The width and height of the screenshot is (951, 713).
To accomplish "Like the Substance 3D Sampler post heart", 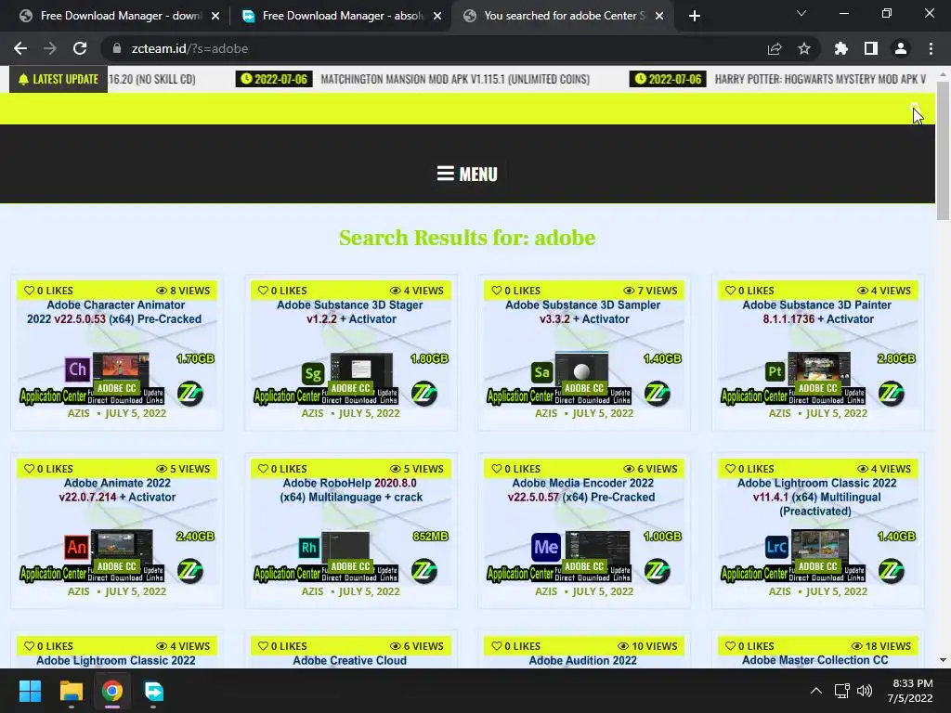I will 496,291.
